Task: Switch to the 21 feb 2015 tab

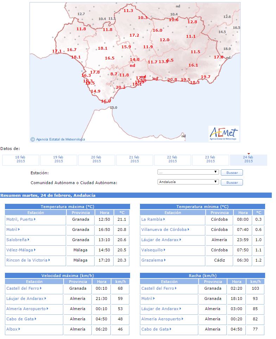Action: [x=134, y=159]
